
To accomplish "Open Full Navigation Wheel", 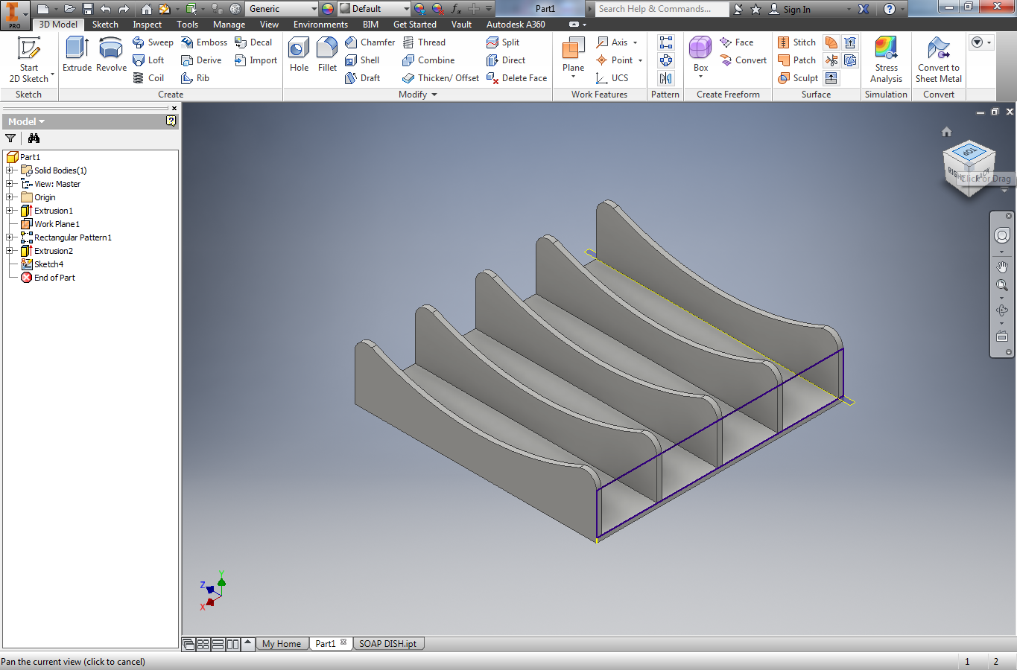I will pyautogui.click(x=1002, y=235).
